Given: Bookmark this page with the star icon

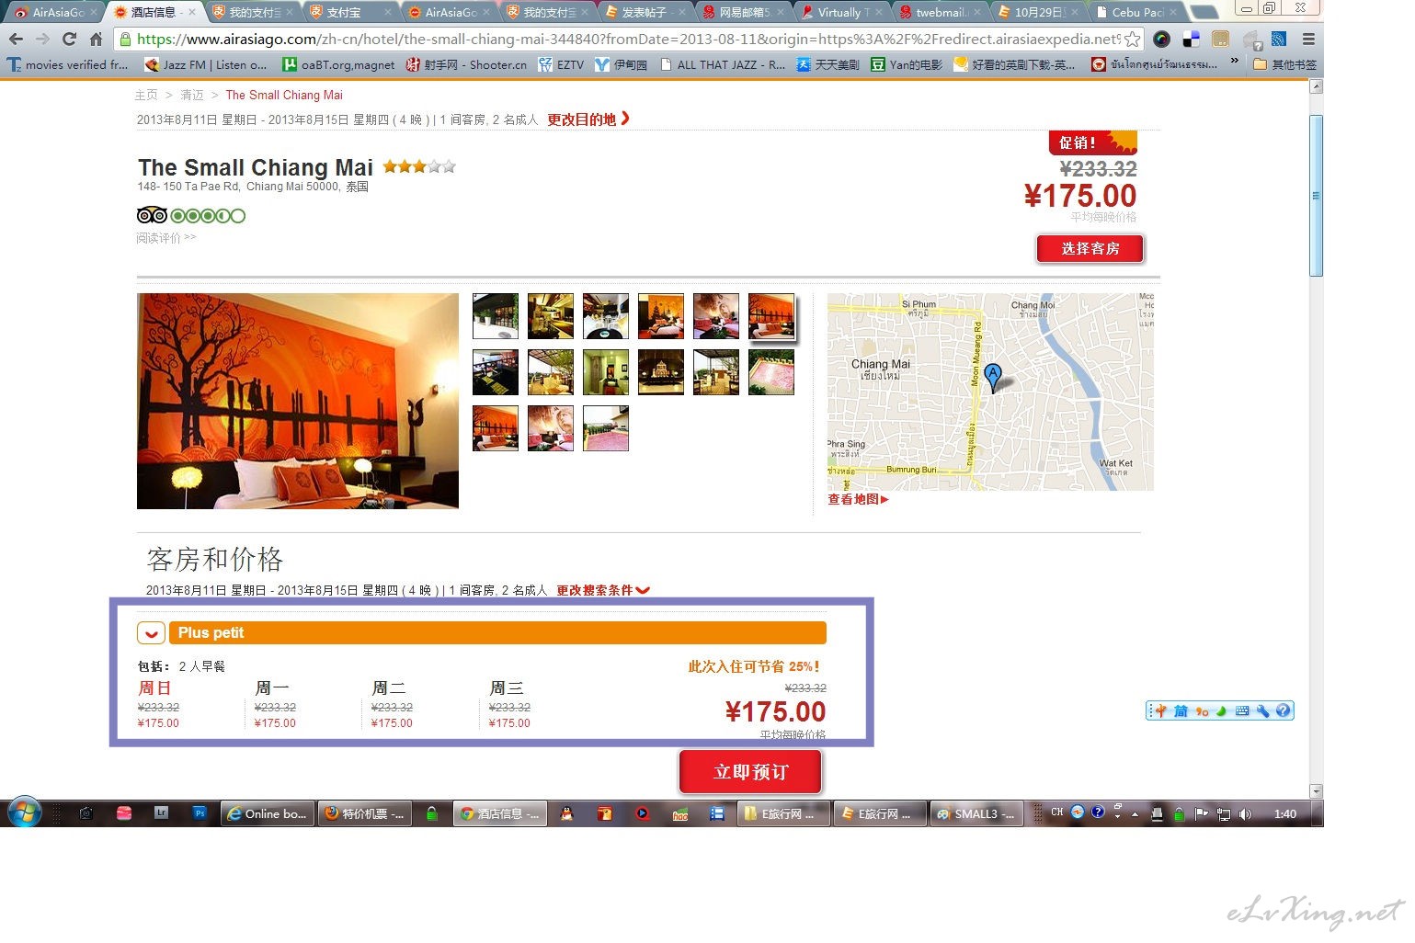Looking at the screenshot, I should click(x=1133, y=40).
